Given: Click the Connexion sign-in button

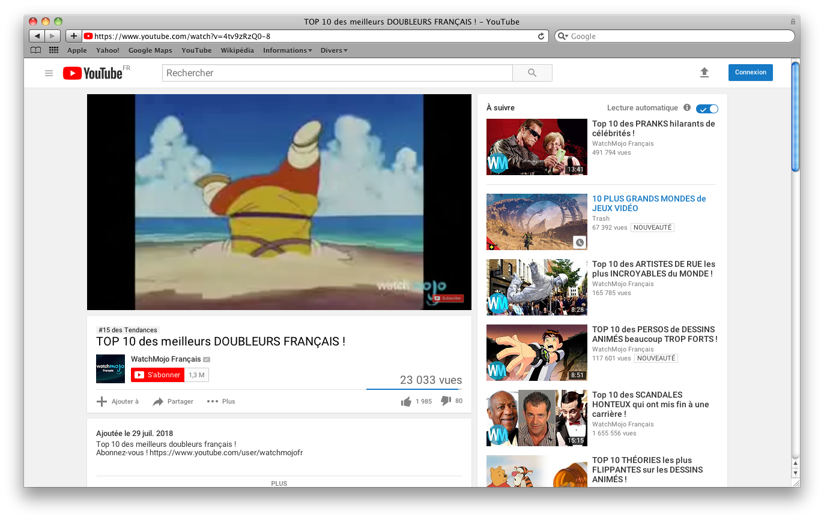Looking at the screenshot, I should 751,73.
